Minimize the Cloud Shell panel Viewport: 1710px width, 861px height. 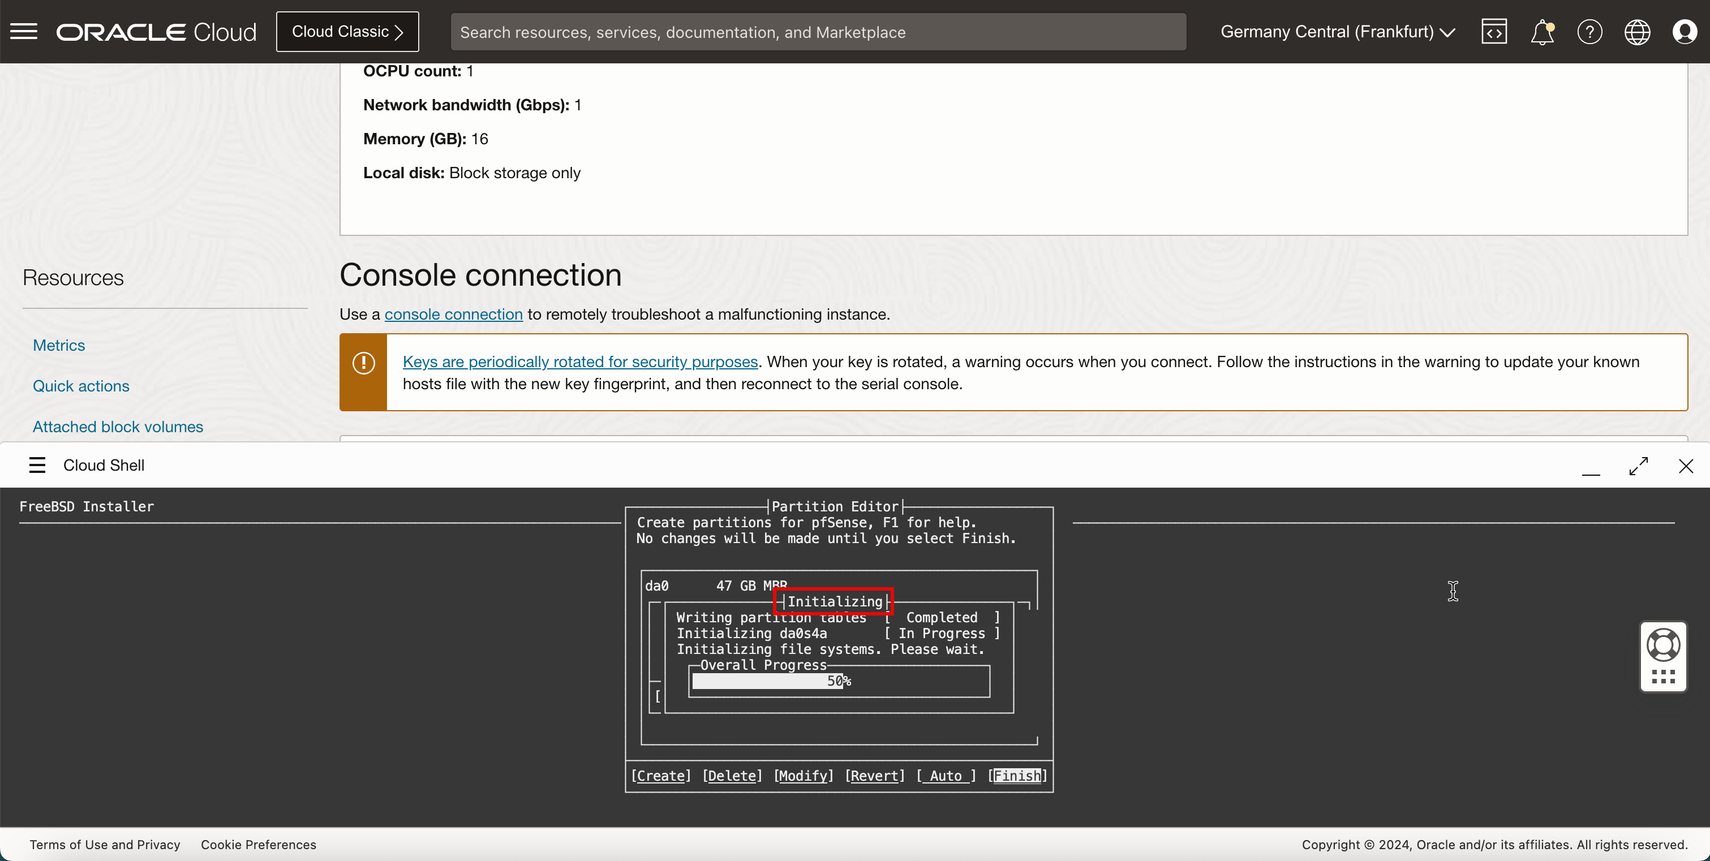pyautogui.click(x=1591, y=471)
